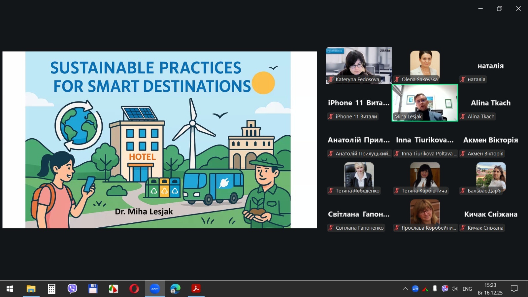Open Adobe Acrobat from taskbar
Viewport: 528px width, 297px height.
[196, 289]
